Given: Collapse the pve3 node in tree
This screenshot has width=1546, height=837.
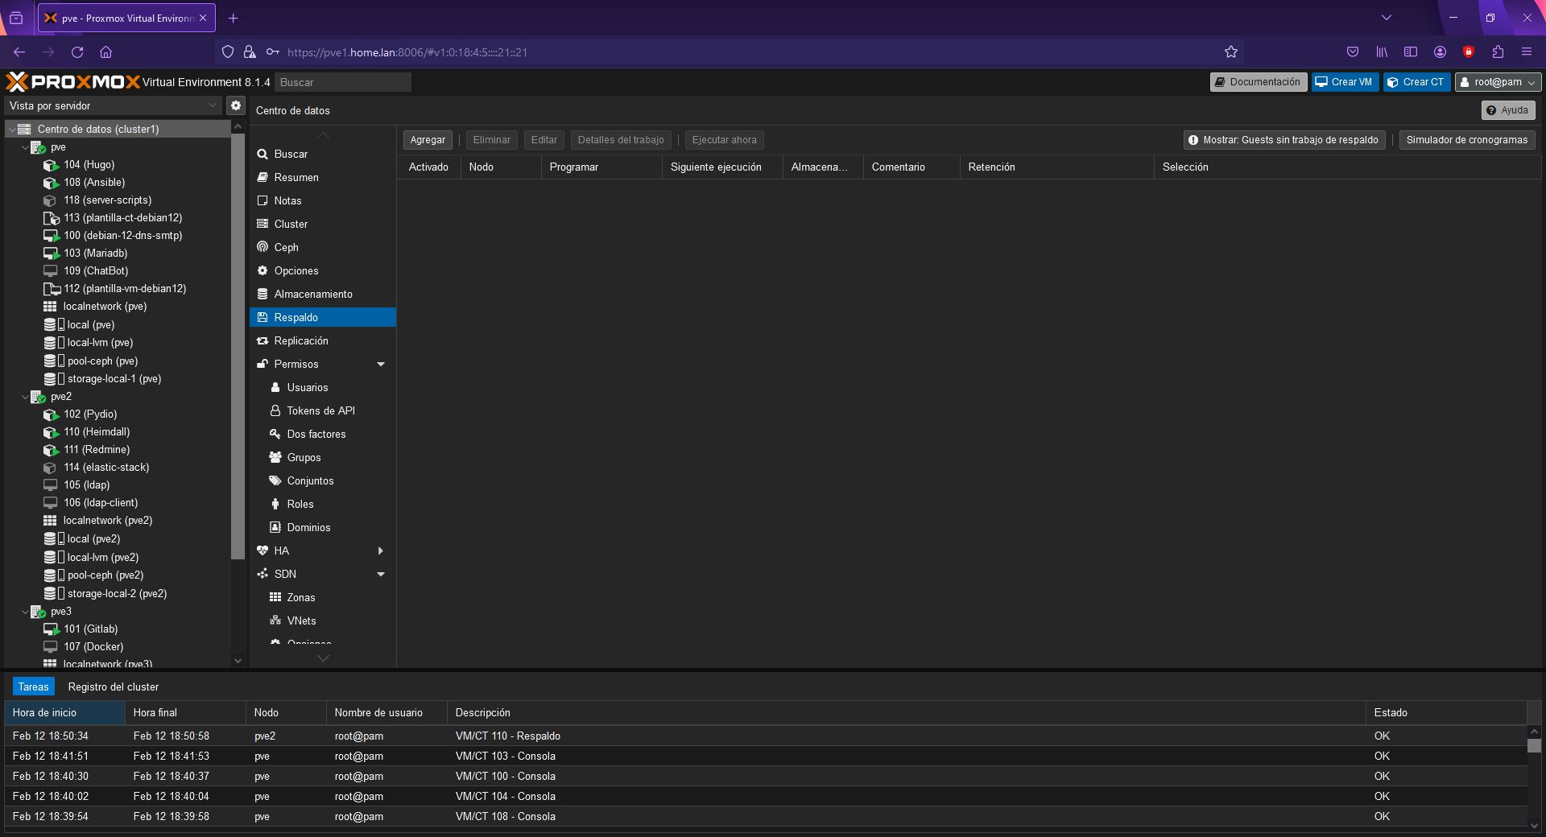Looking at the screenshot, I should 25,612.
